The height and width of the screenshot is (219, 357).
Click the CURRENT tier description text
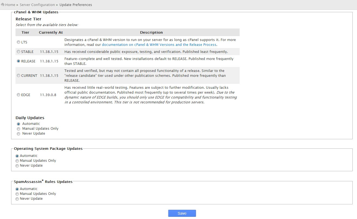click(x=145, y=75)
